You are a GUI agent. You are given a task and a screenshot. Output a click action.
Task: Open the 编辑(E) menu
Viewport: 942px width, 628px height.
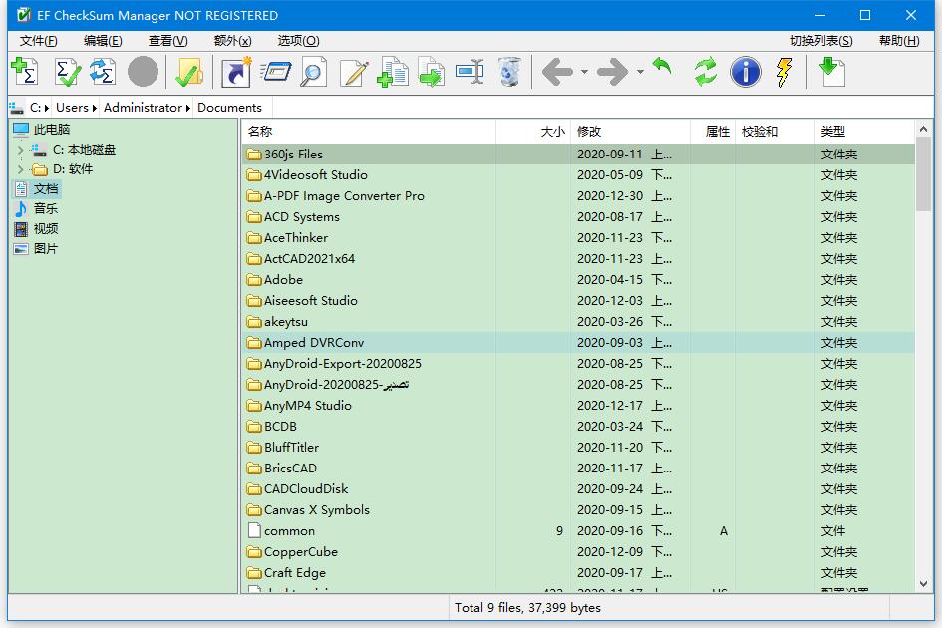[x=103, y=40]
